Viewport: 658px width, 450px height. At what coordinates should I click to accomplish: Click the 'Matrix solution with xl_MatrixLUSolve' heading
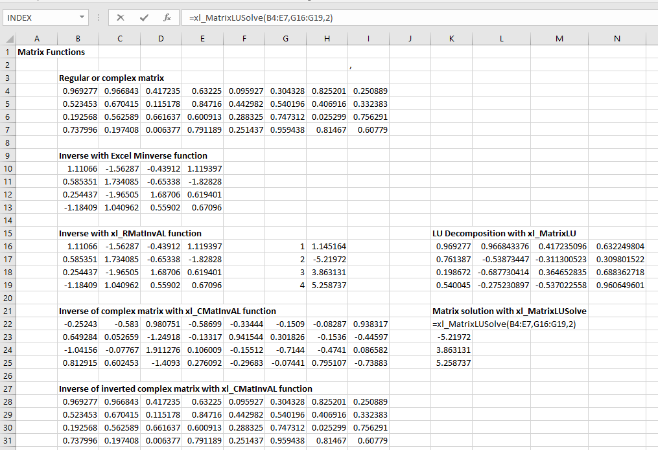(509, 311)
